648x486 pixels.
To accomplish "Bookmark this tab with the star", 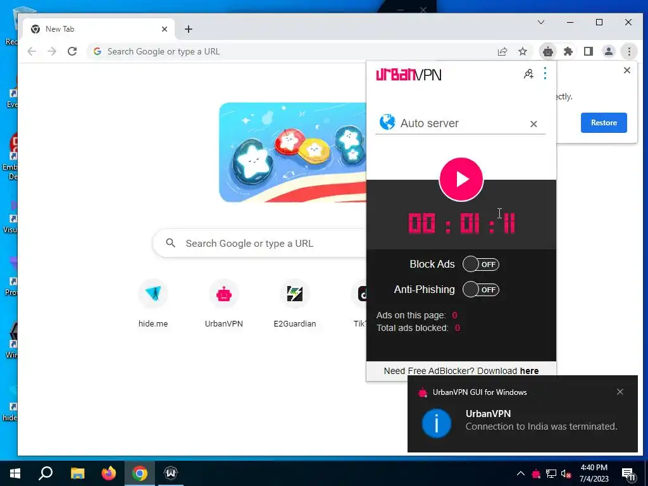I will [x=523, y=52].
